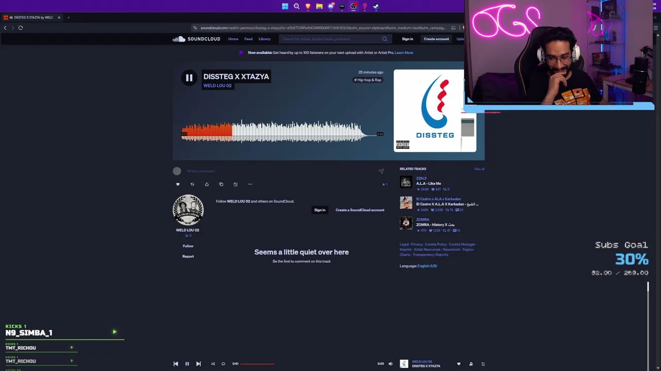Open Windows search in taskbar
Screen dimensions: 661x371
296,6
